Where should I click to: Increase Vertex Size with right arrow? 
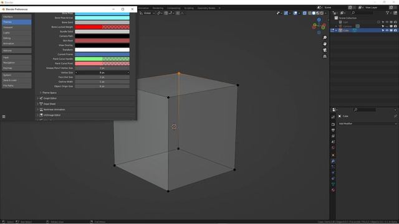coord(128,73)
